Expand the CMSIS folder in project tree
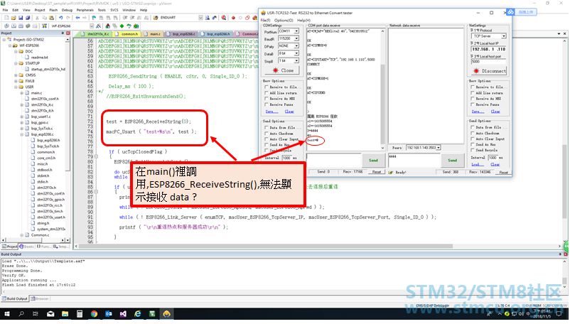Viewport: 570px width, 324px height. click(16, 75)
